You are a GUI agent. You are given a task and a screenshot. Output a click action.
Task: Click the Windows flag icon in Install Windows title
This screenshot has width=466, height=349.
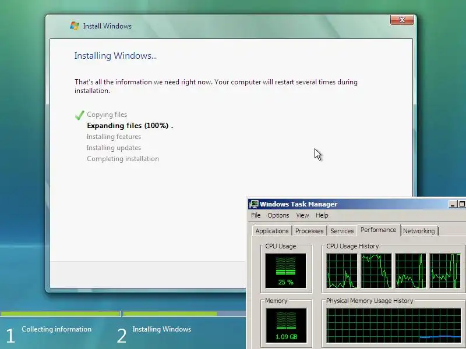[75, 26]
